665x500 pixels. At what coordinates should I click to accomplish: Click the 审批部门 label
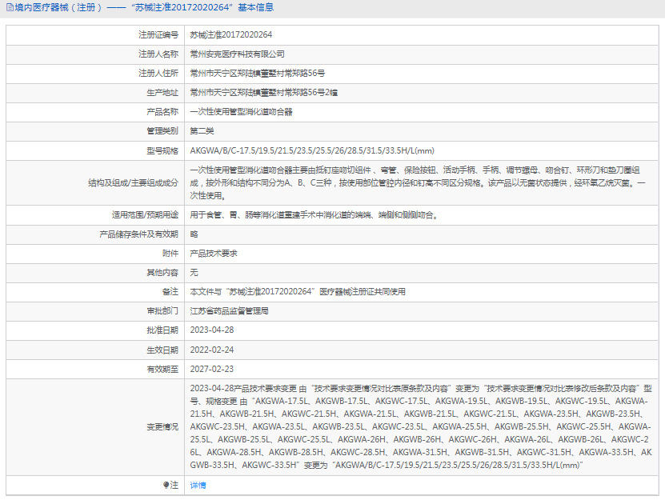pos(162,311)
